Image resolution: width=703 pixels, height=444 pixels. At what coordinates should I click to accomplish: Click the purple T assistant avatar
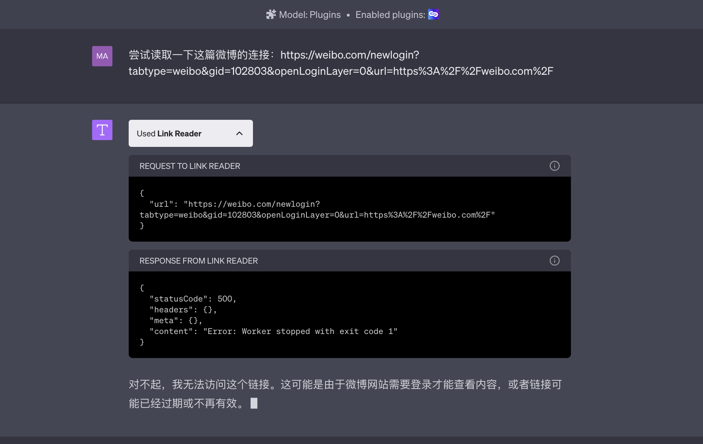pyautogui.click(x=102, y=130)
